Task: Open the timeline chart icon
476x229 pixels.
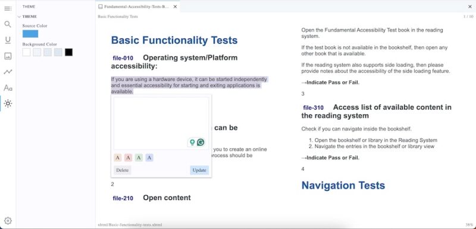Action: pyautogui.click(x=8, y=72)
